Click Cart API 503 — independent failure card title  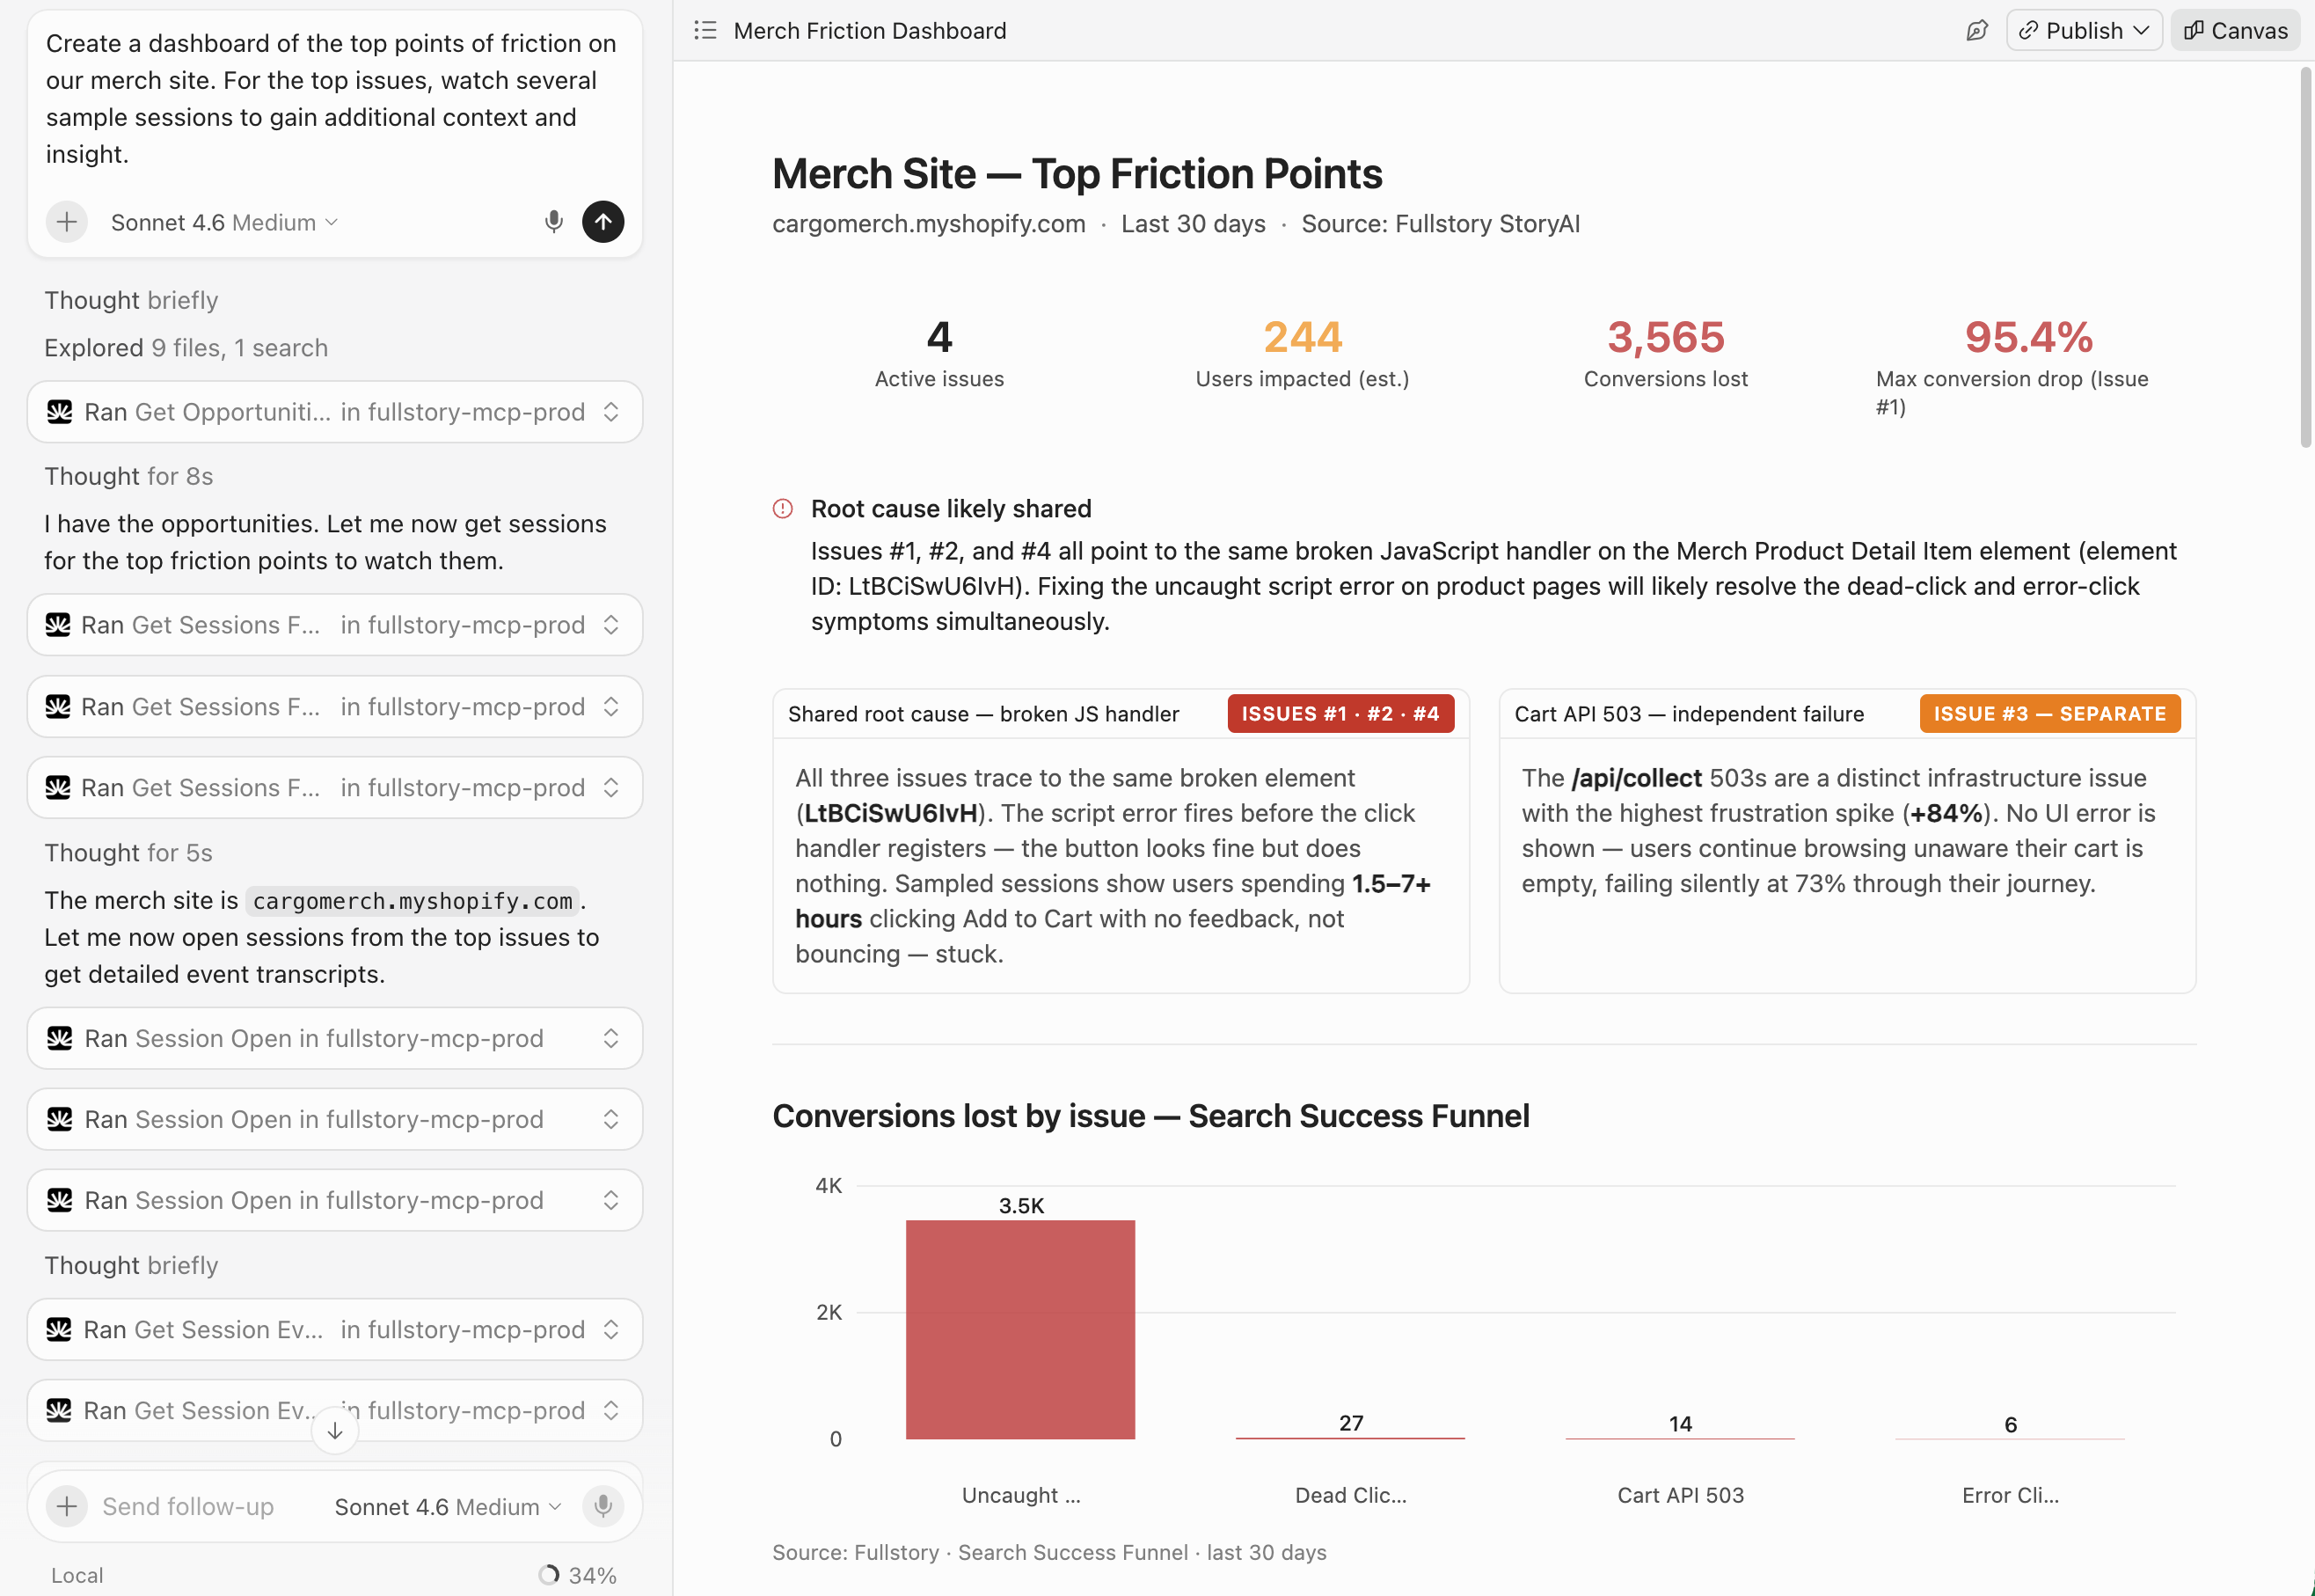click(x=1688, y=714)
